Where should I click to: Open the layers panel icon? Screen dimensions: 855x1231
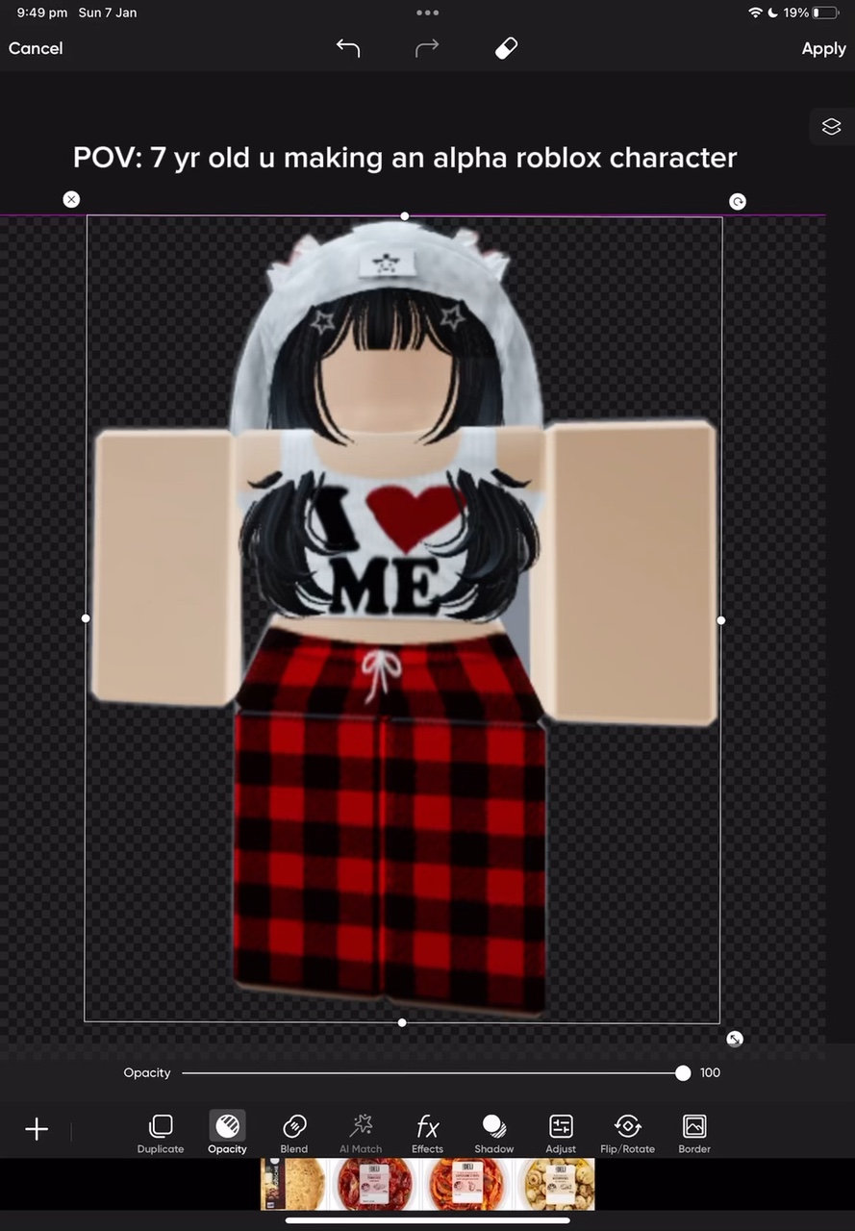(831, 126)
